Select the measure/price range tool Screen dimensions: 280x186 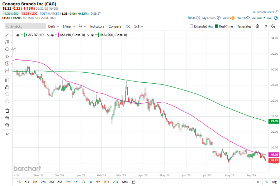[x=7, y=70]
